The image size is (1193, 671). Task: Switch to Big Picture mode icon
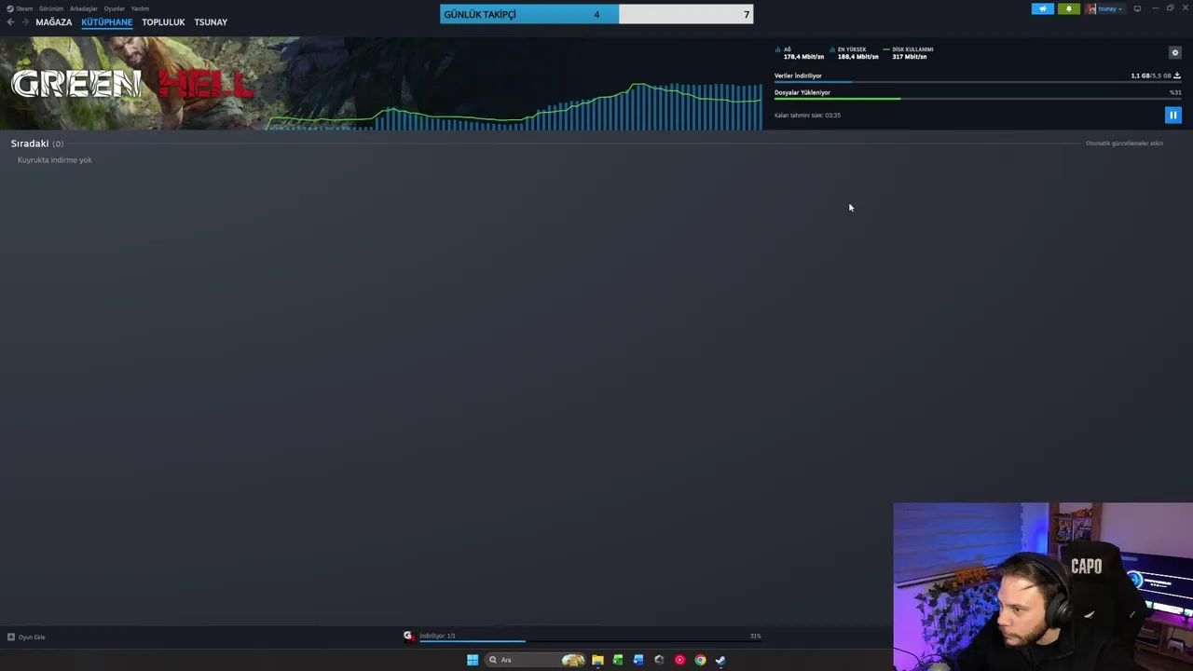1137,8
